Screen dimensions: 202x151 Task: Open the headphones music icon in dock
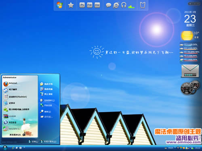[x=124, y=5]
